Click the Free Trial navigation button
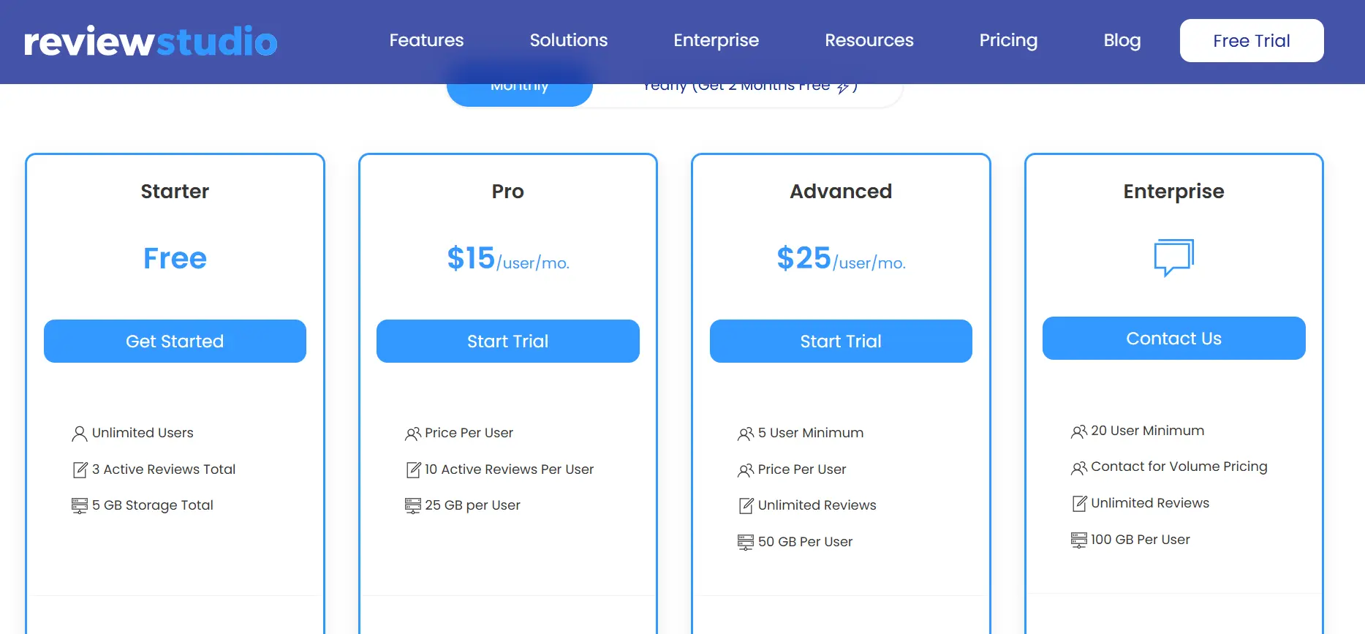1365x634 pixels. (1251, 40)
